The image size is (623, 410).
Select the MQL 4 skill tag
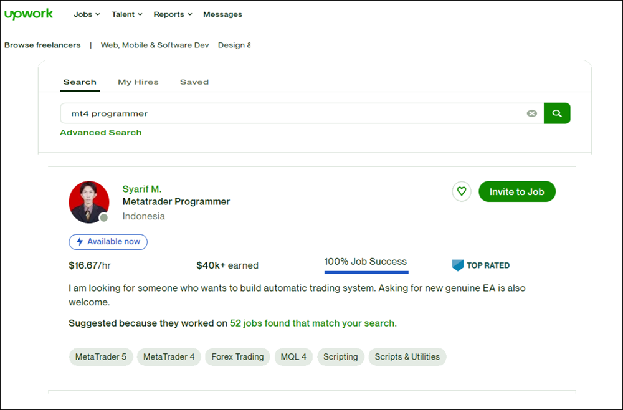coord(293,357)
